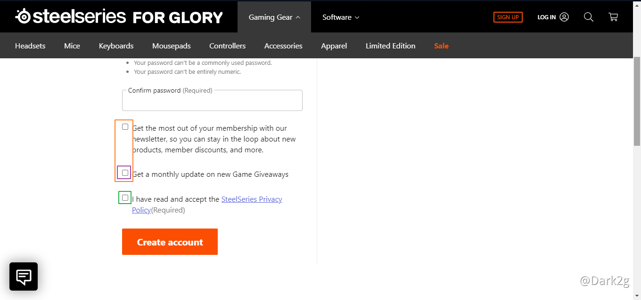Image resolution: width=641 pixels, height=300 pixels.
Task: Collapse the Gaming Gear dropdown
Action: 274,17
